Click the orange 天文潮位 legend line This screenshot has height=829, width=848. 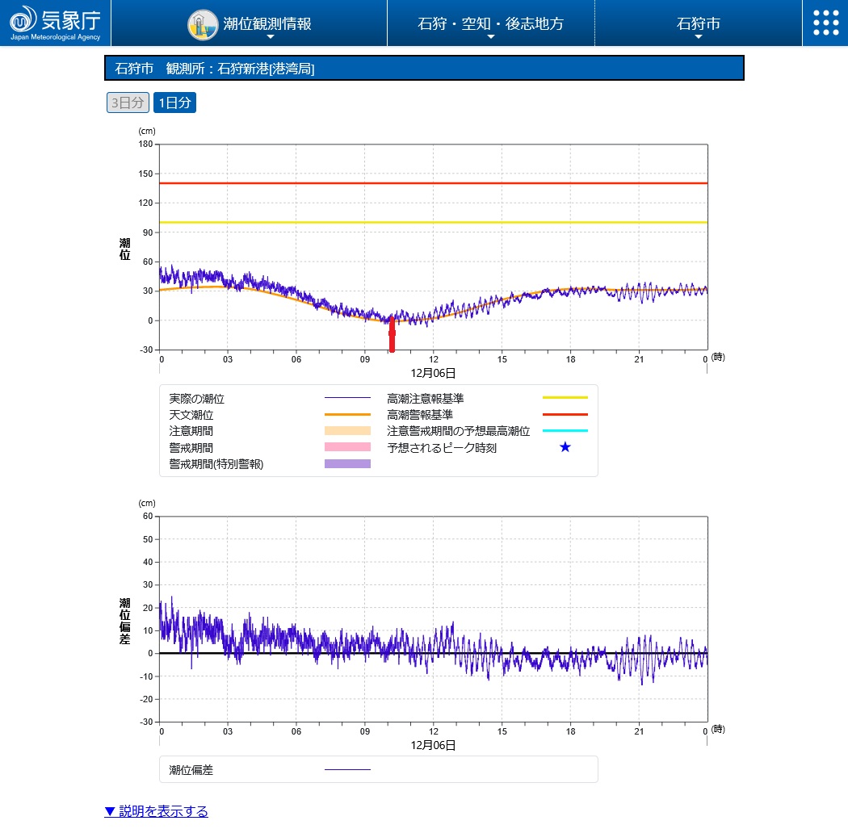(x=347, y=415)
